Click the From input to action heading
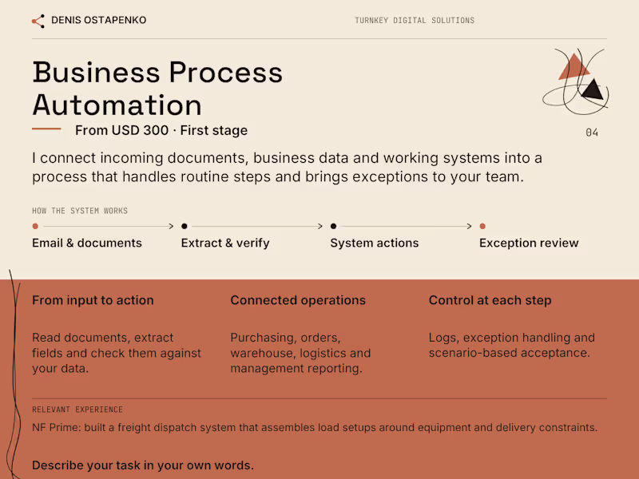Viewport: 639px width, 479px height. click(x=93, y=300)
